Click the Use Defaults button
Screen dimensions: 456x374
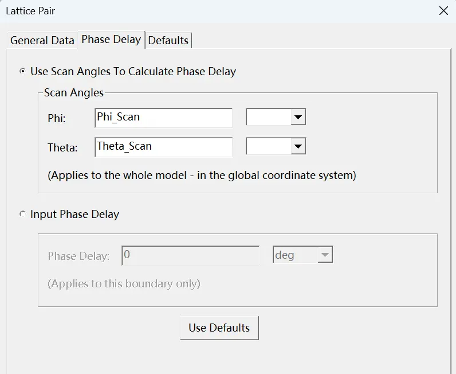[x=219, y=328]
